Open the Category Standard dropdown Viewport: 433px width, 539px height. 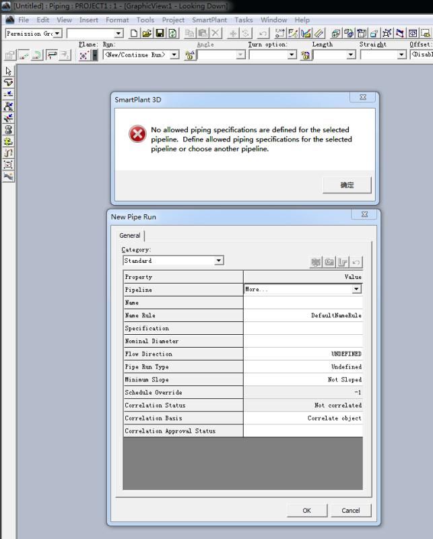[x=219, y=260]
